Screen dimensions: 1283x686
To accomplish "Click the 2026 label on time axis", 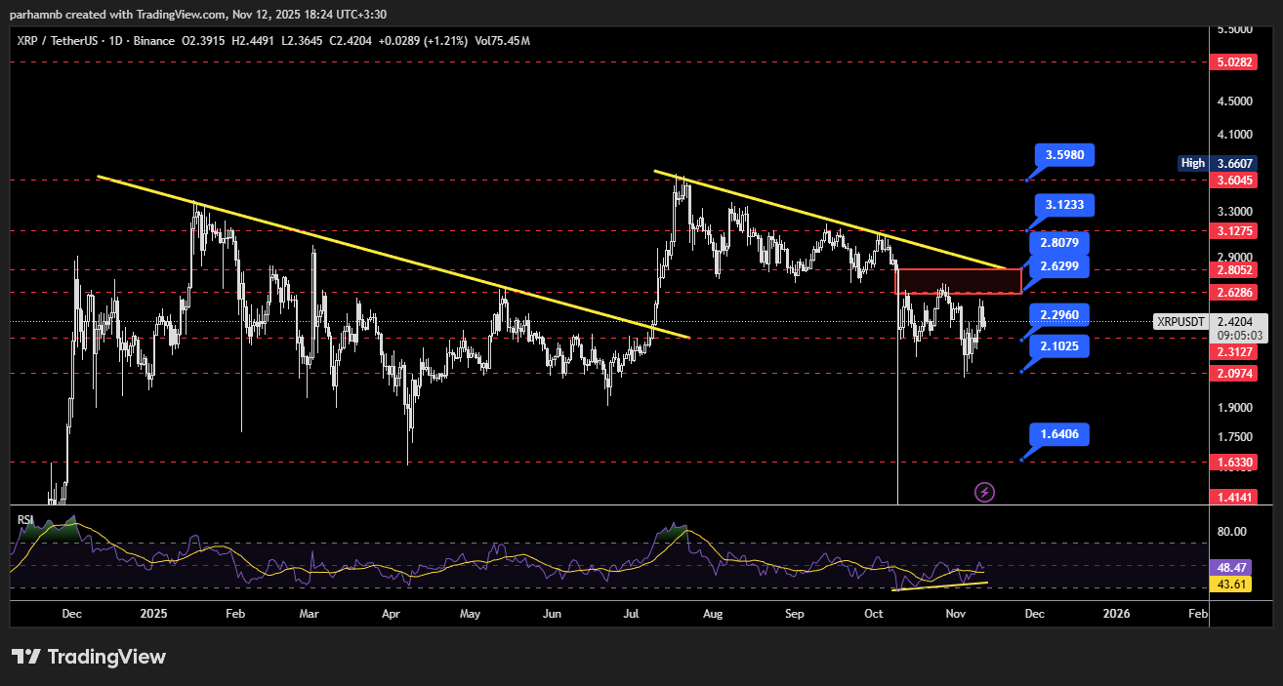I will tap(1116, 614).
